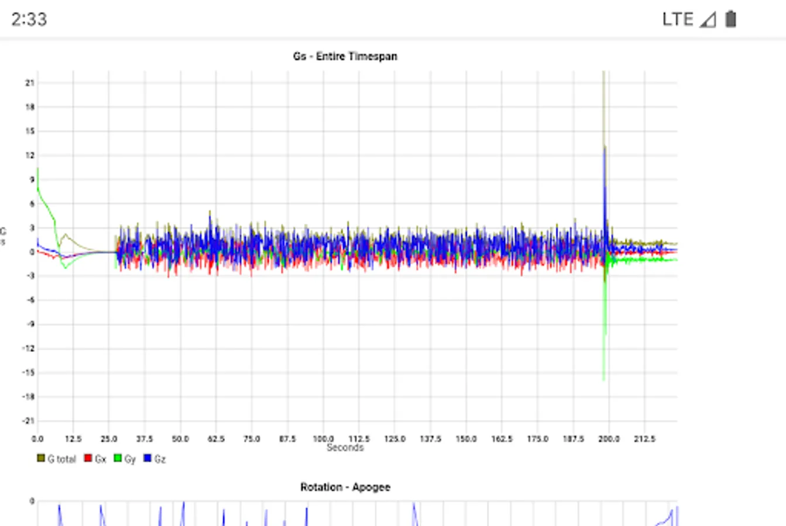This screenshot has height=526, width=786.
Task: Click the red swatch beside Gx
Action: coord(88,458)
